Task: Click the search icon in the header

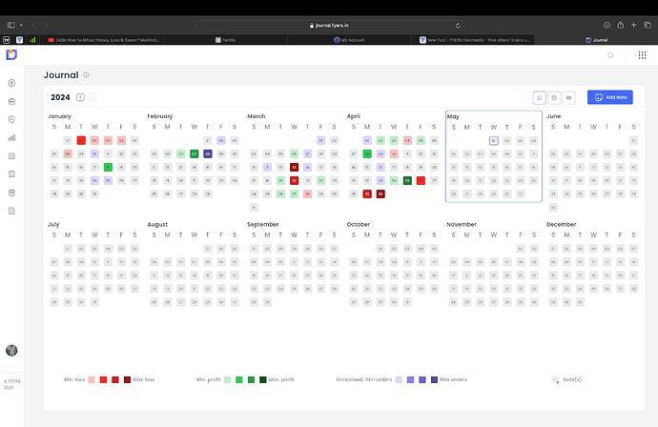Action: click(x=610, y=55)
